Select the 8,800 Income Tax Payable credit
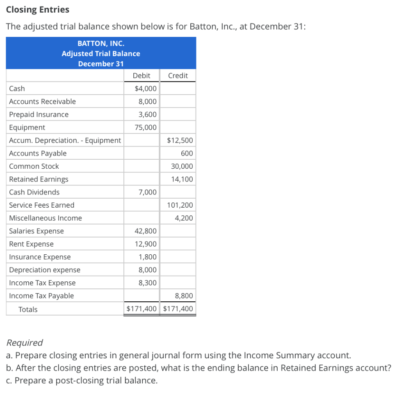The image size is (420, 405). pyautogui.click(x=184, y=296)
